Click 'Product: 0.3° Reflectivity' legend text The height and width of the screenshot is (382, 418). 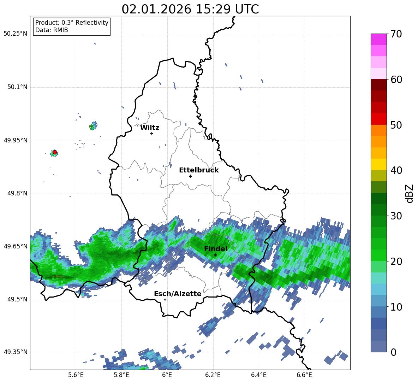point(72,22)
